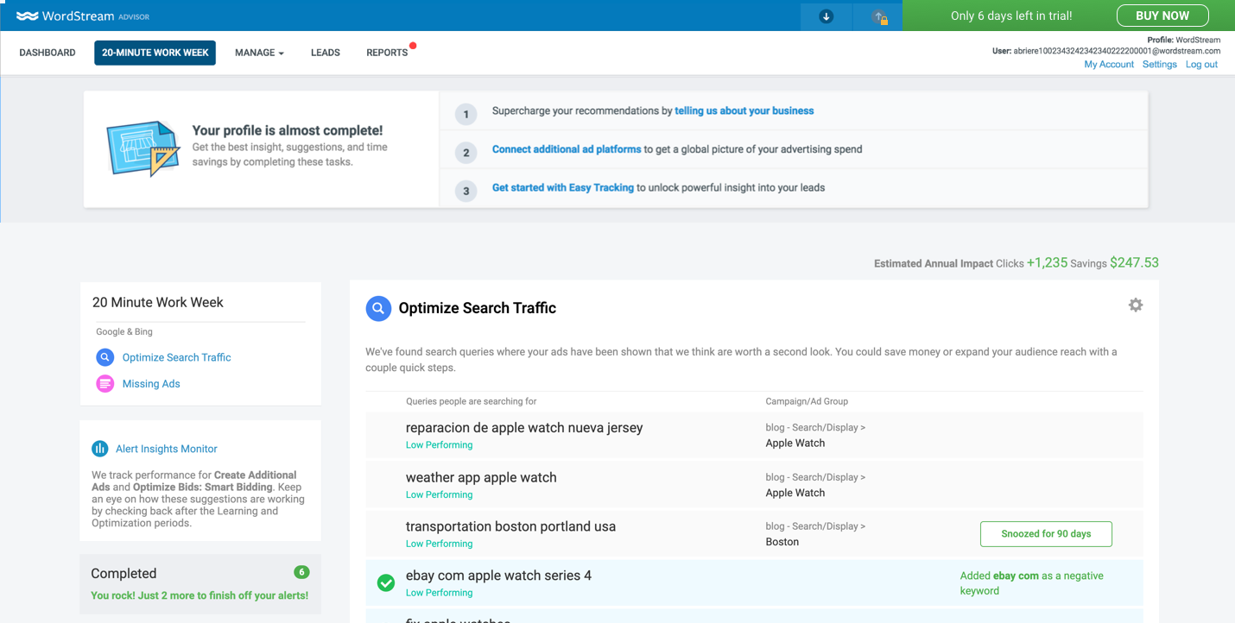Screen dimensions: 1235x623
Task: Click Get started with Easy Tracking link
Action: pyautogui.click(x=563, y=187)
